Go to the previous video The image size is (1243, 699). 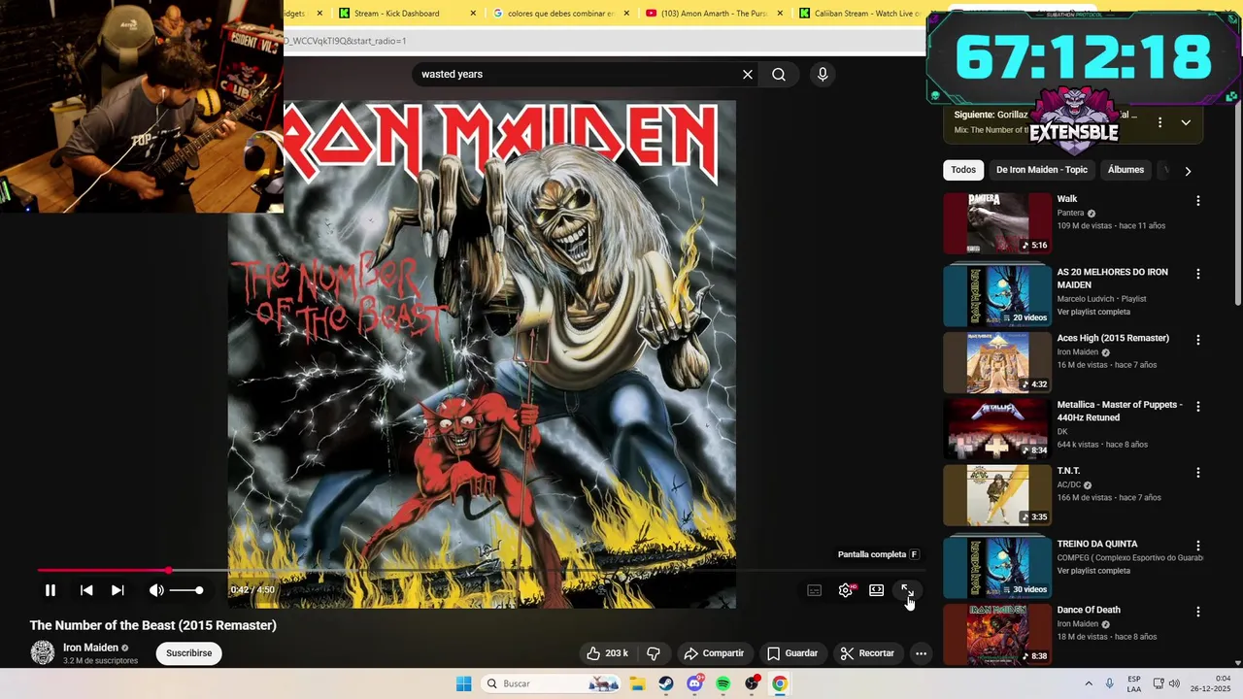click(x=86, y=590)
